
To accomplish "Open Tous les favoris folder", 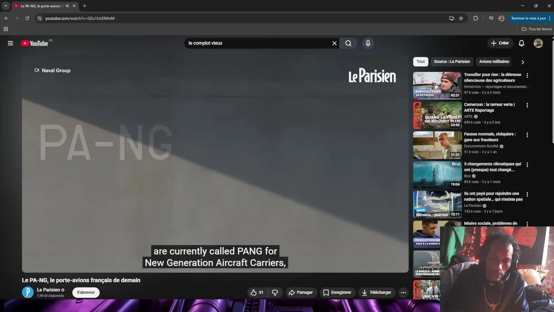I will (537, 29).
